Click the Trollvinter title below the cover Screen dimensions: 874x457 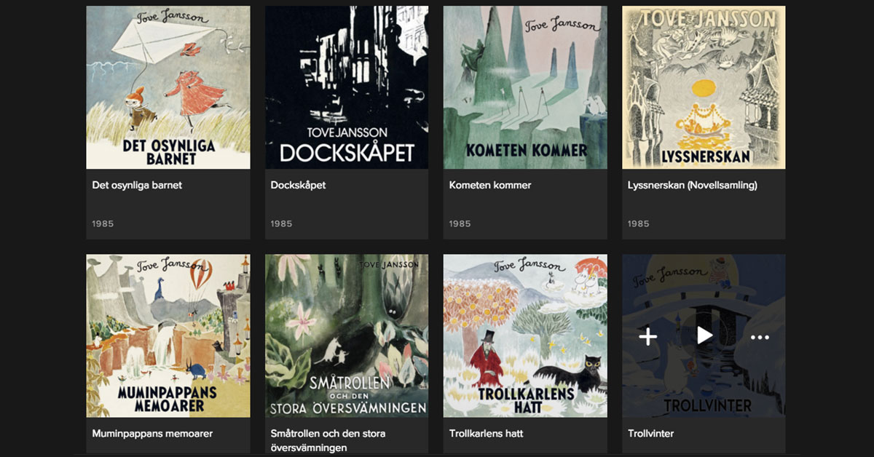point(650,433)
